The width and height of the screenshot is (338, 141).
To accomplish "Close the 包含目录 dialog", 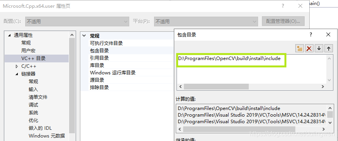I will click(x=328, y=34).
